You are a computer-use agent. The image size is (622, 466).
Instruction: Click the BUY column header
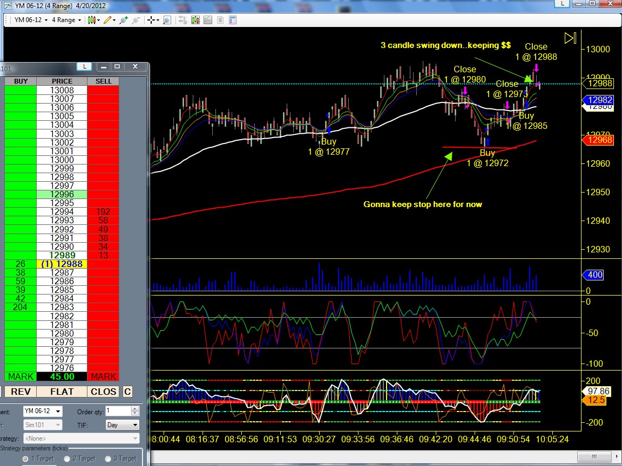[21, 81]
